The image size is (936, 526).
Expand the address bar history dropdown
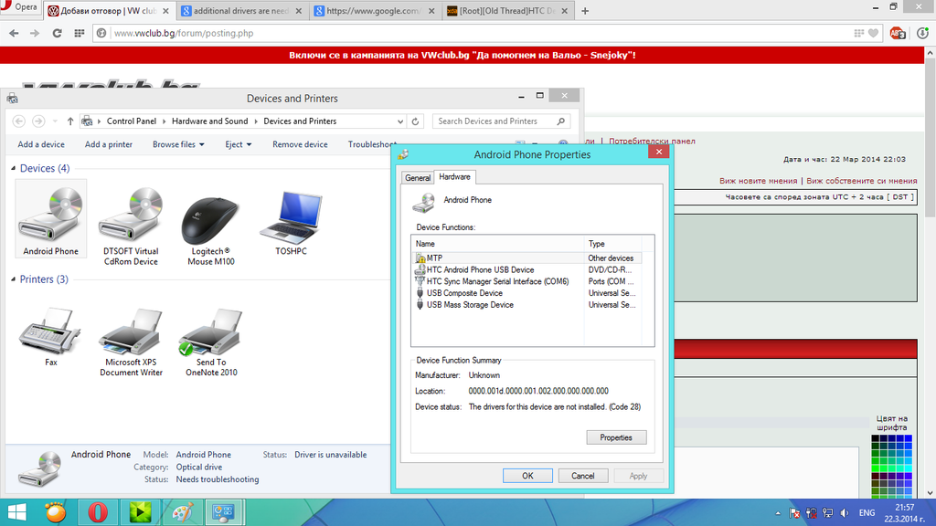[x=400, y=121]
